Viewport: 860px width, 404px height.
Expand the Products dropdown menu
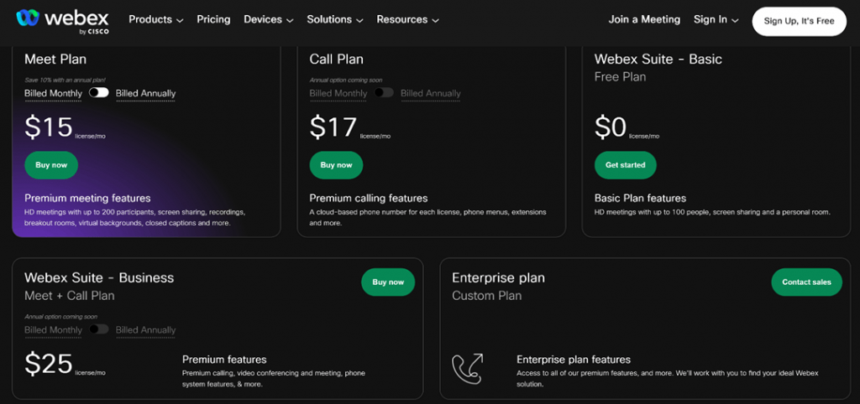coord(156,19)
